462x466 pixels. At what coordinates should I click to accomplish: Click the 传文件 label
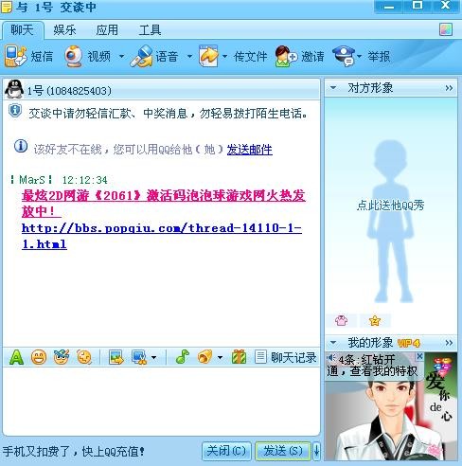coord(250,57)
